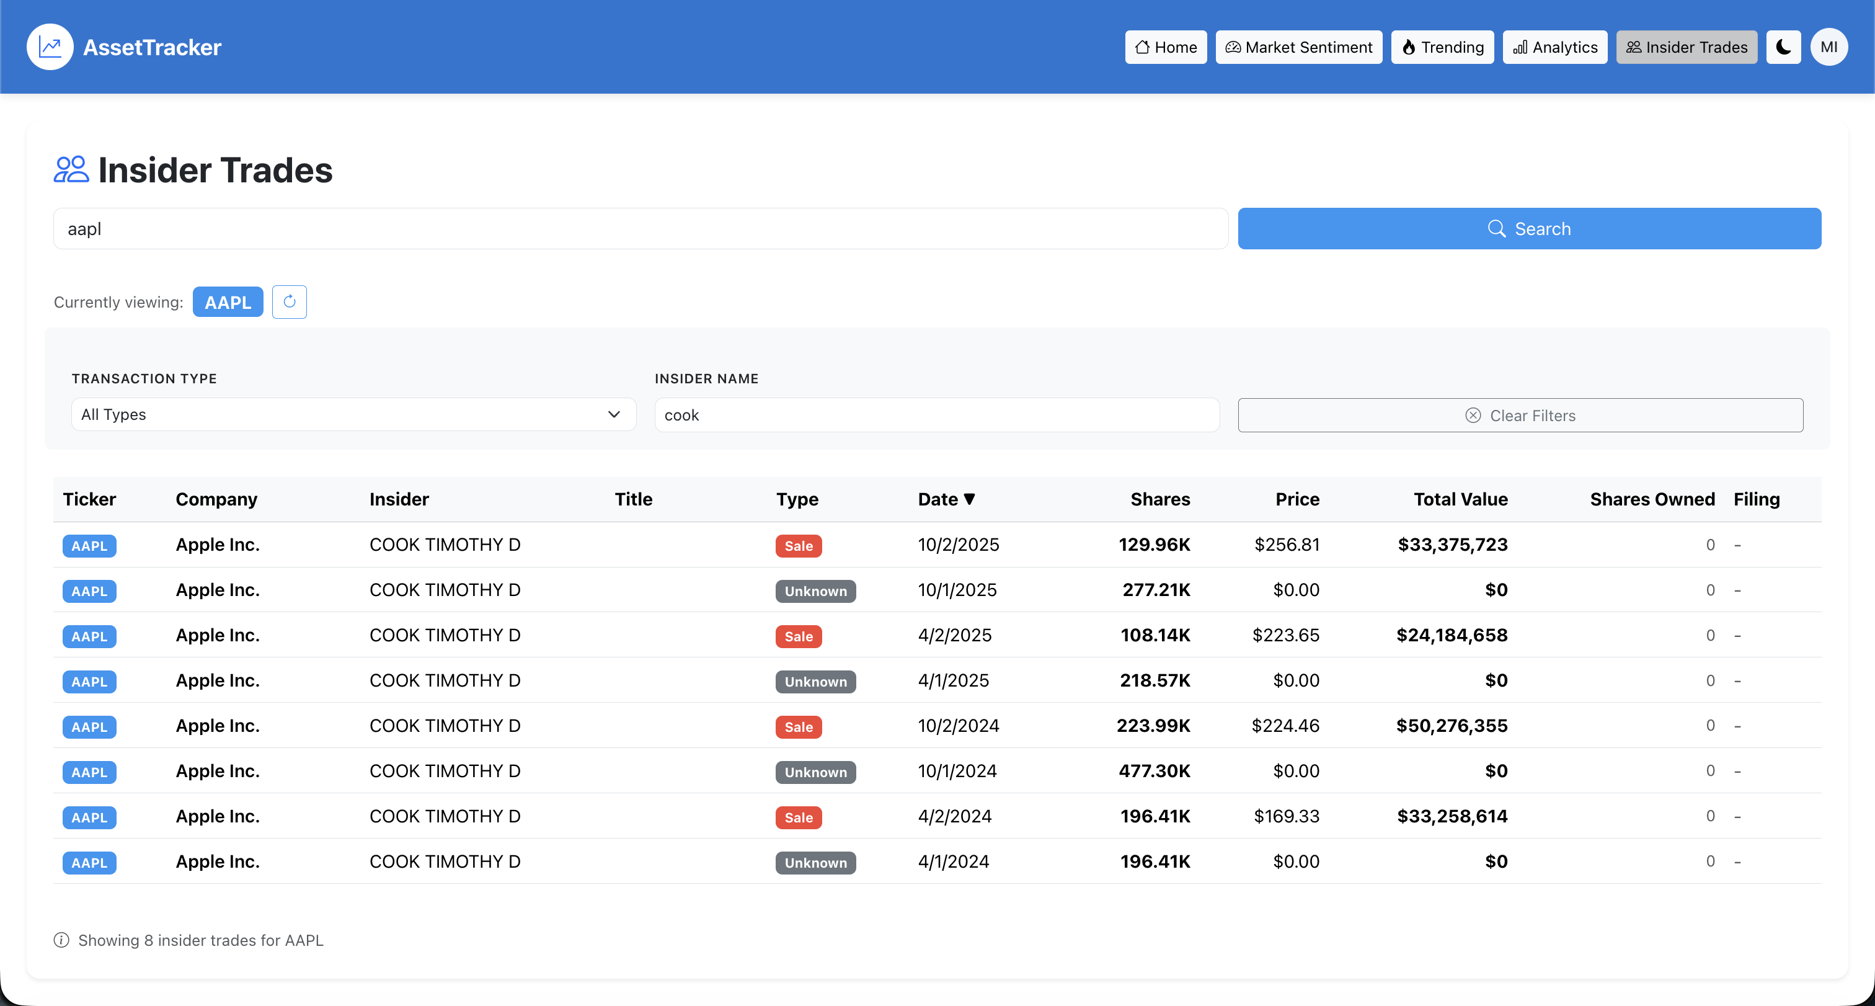Click the info icon near the trade count
Screen dimensions: 1875x1006
pos(62,940)
